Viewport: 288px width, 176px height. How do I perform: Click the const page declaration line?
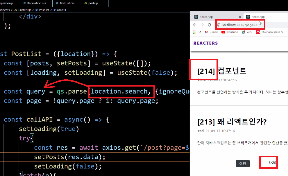coord(81,101)
